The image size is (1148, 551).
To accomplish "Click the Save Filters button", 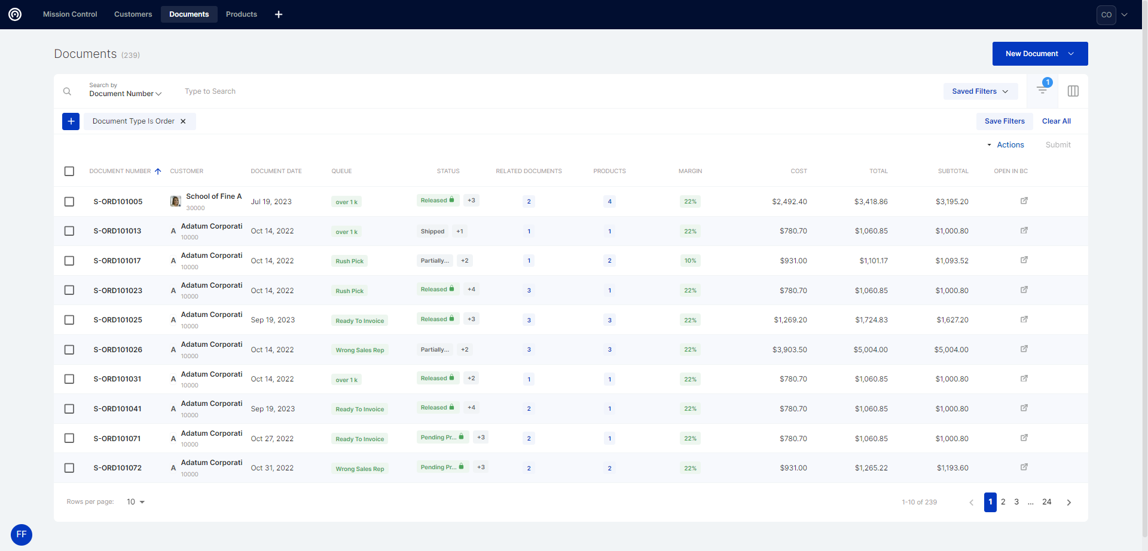I will point(1004,121).
